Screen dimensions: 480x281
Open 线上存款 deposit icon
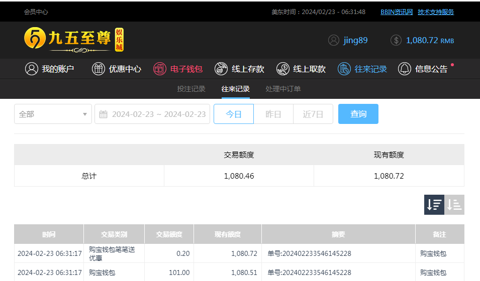coord(221,69)
